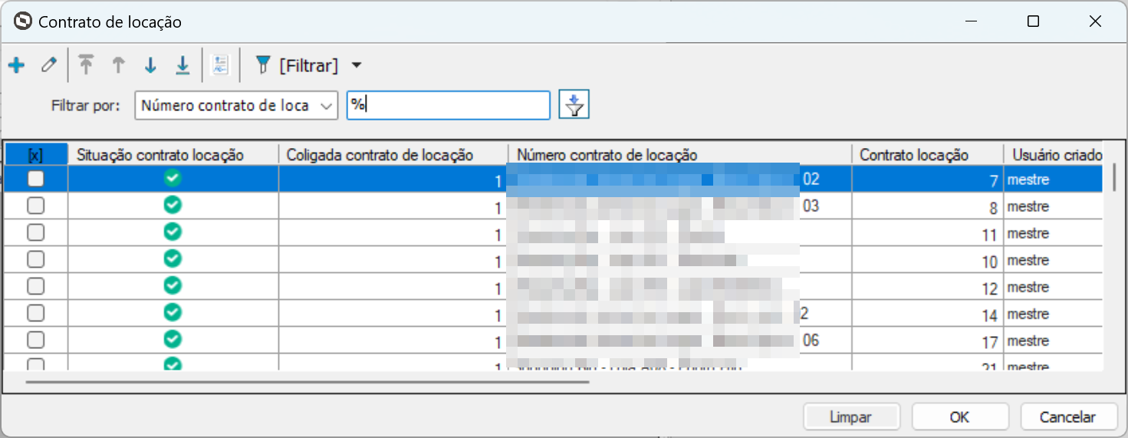Click the Cancelar button

[x=1067, y=417]
